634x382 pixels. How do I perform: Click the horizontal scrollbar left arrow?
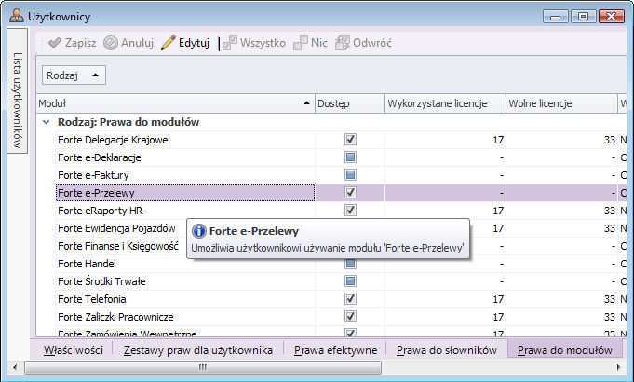tap(15, 367)
